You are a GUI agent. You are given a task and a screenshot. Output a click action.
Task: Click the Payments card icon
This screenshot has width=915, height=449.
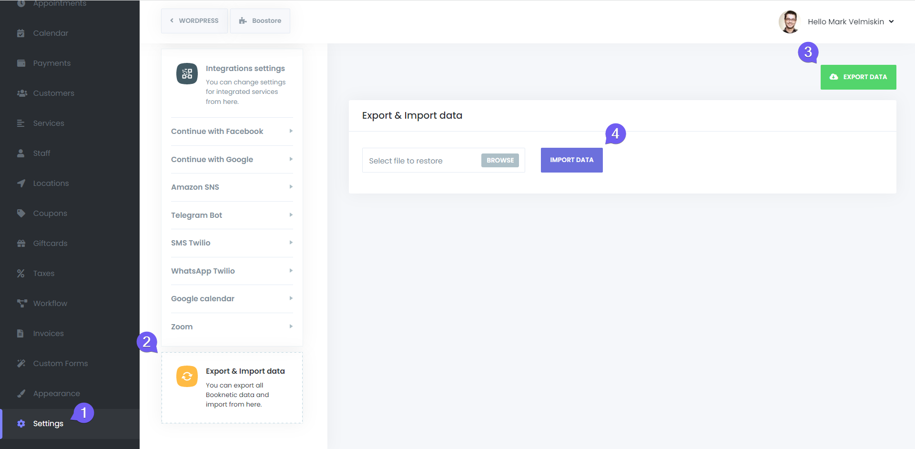coord(21,63)
